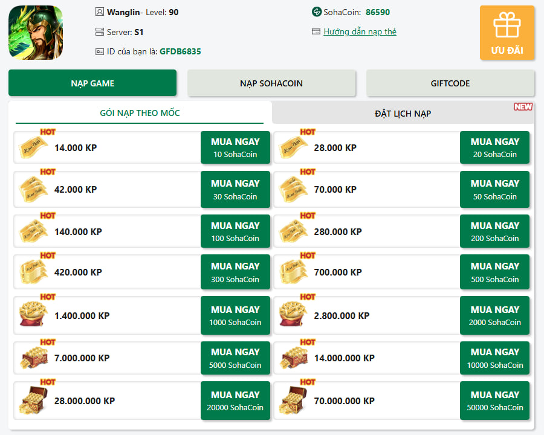Buy 28.000 KP for 20 SohaCoin
Image resolution: width=544 pixels, height=435 pixels.
[x=494, y=147]
